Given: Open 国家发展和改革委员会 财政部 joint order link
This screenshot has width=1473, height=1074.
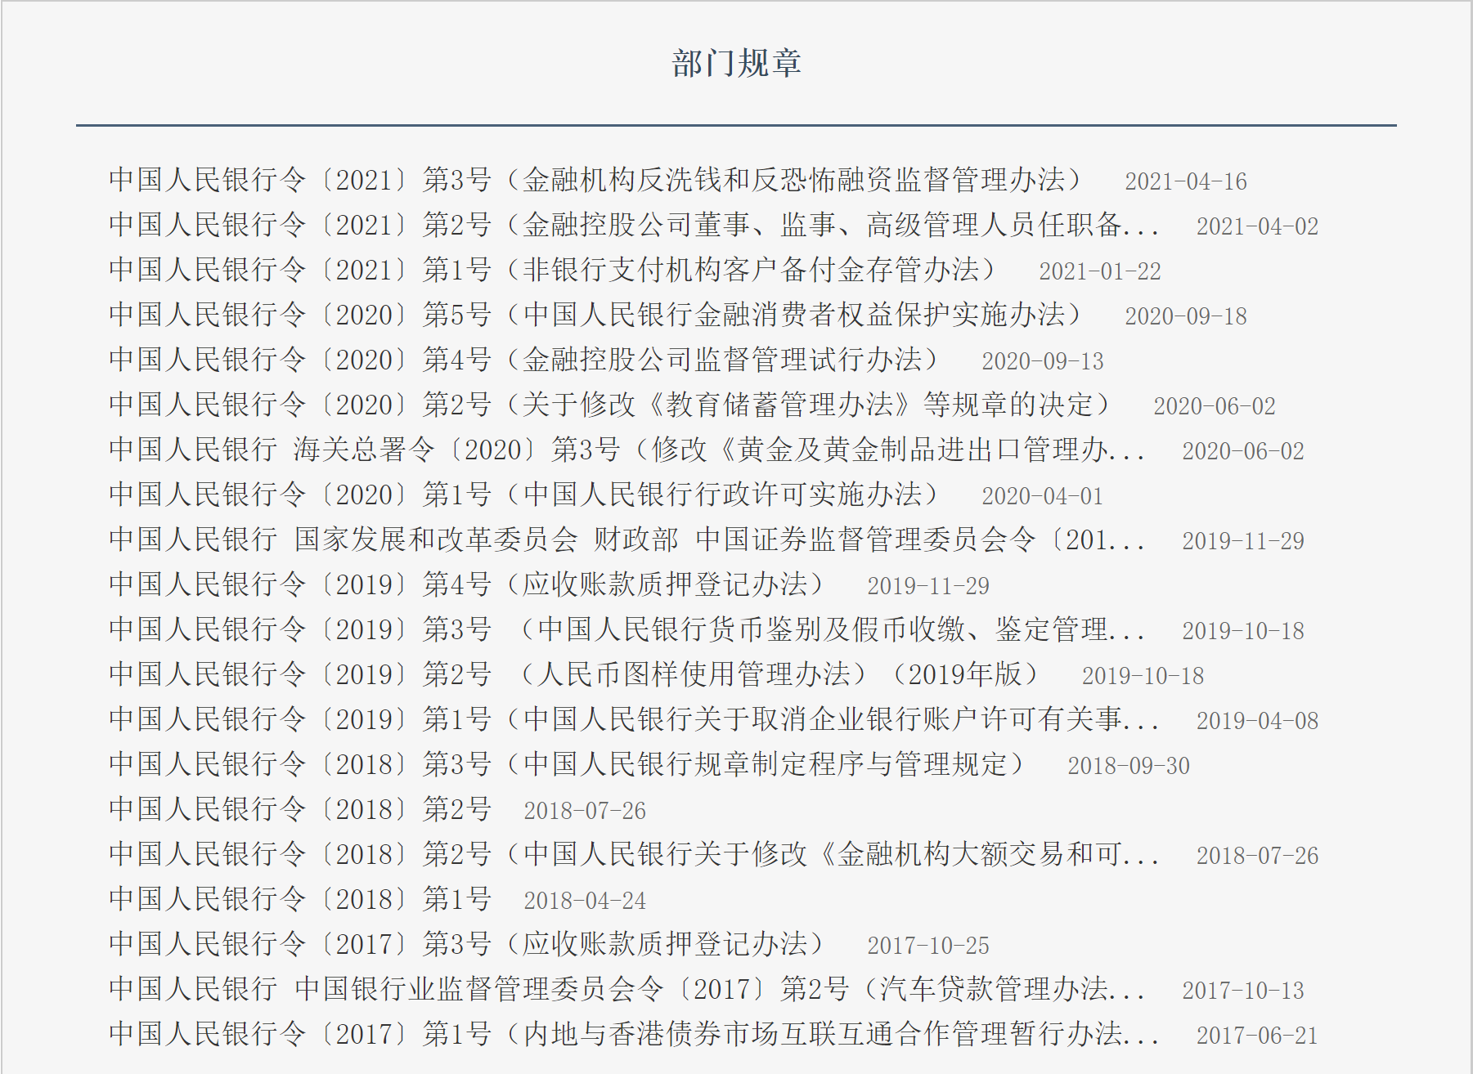Looking at the screenshot, I should coord(626,539).
